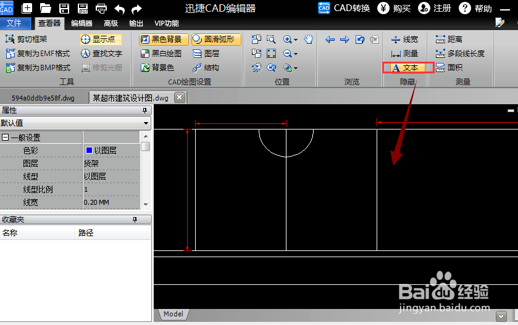Screen dimensions: 518x325
Task: Click the 注册 register button
Action: (435, 8)
